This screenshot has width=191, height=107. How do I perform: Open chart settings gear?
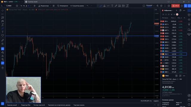(x=161, y=6)
